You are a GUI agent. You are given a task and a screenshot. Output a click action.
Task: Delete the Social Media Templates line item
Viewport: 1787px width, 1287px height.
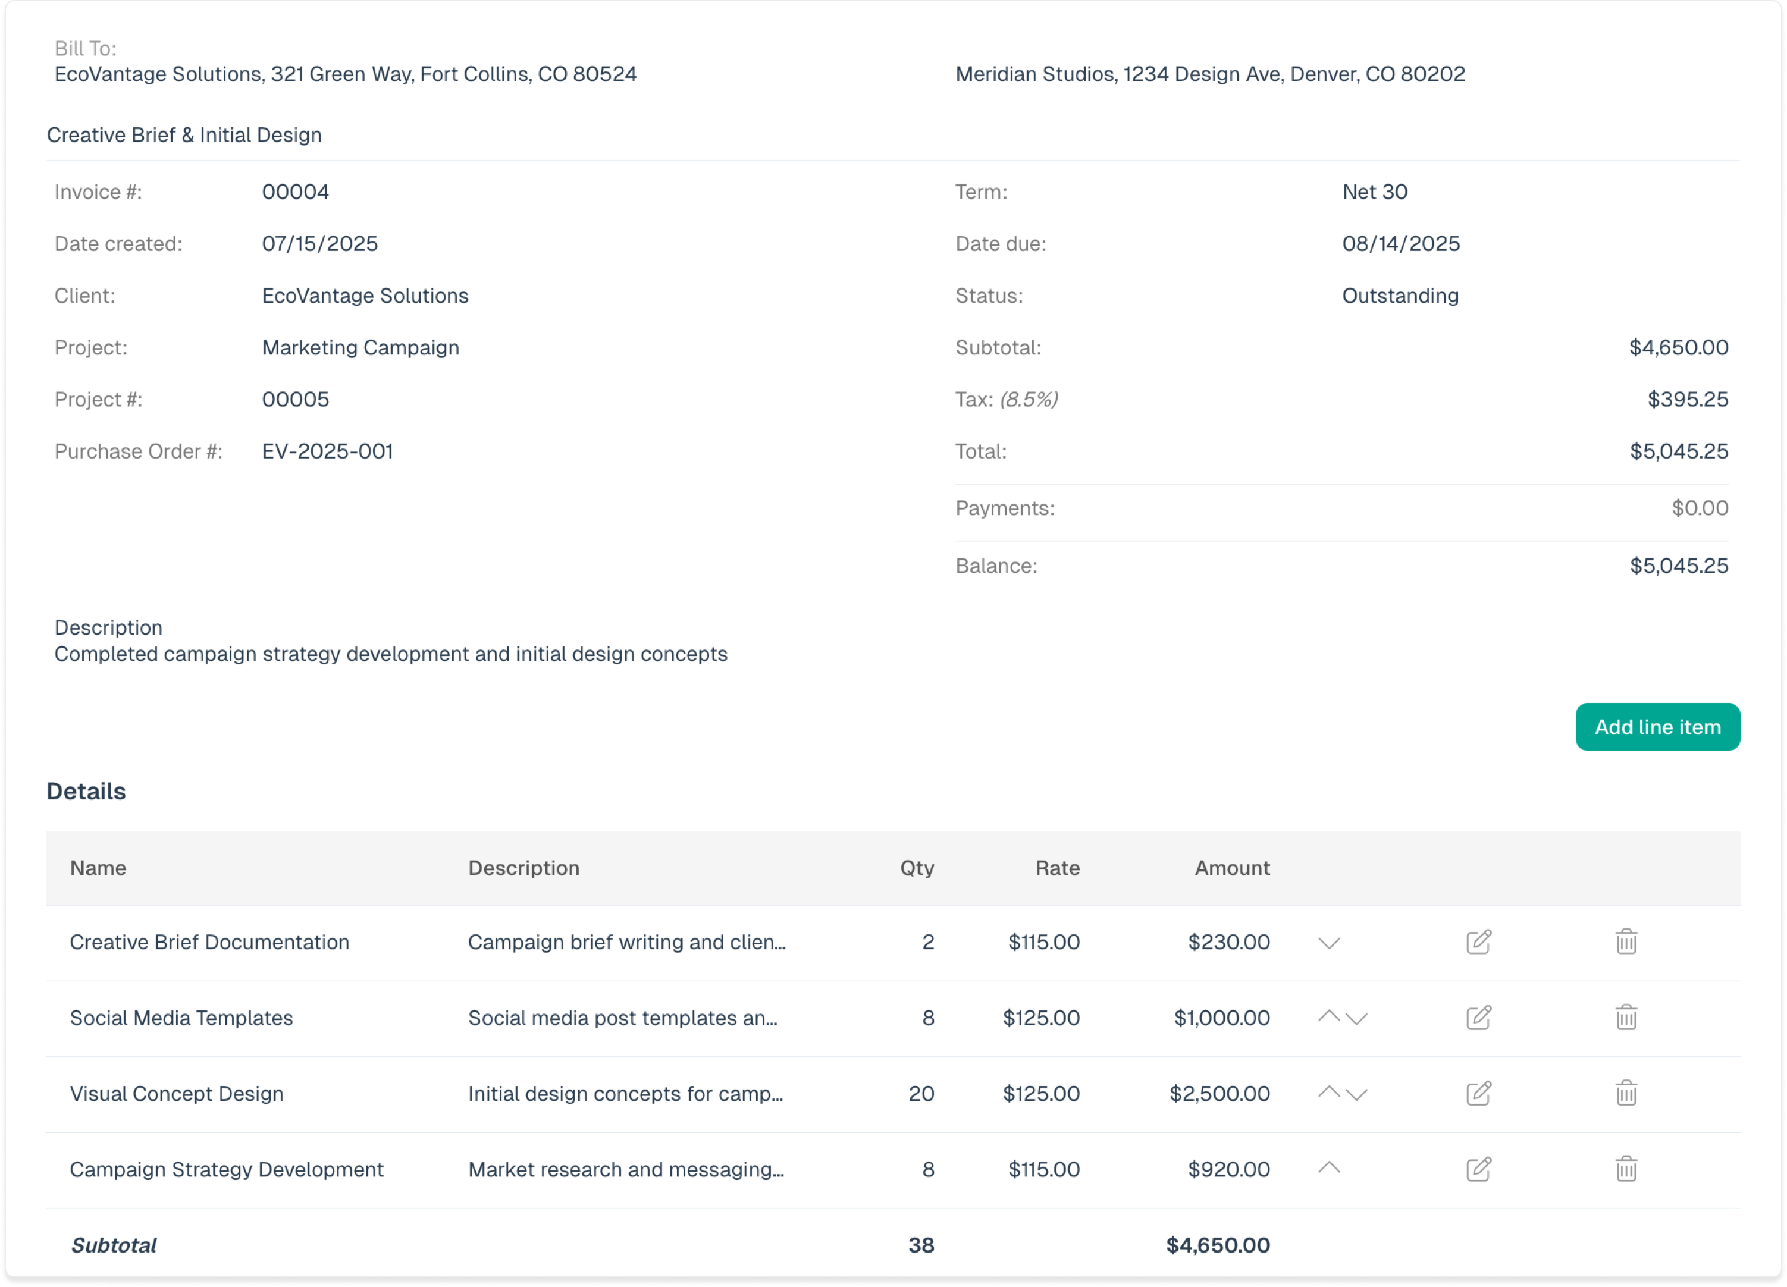(x=1626, y=1018)
